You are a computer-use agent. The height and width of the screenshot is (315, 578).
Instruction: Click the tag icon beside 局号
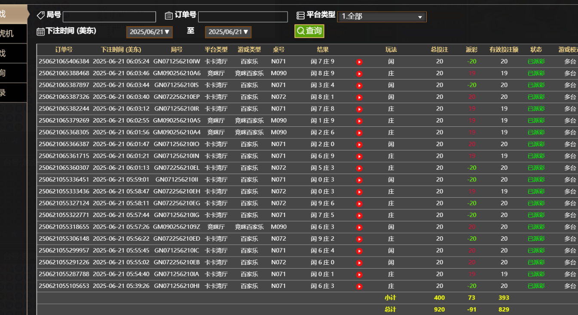pyautogui.click(x=41, y=15)
